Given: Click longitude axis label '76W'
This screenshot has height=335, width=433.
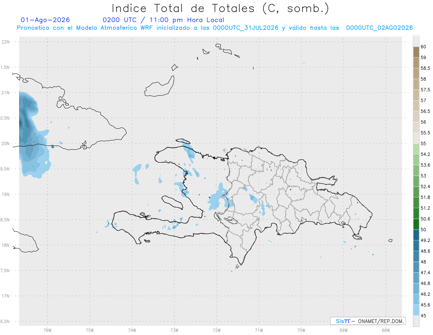Looking at the screenshot, I should point(47,330).
